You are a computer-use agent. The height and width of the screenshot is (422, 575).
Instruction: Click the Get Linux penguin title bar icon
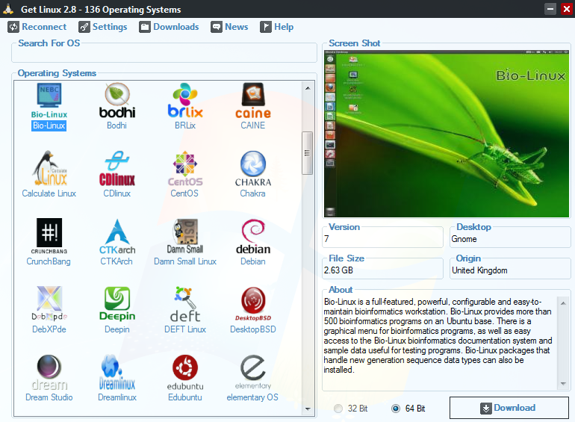pos(8,9)
